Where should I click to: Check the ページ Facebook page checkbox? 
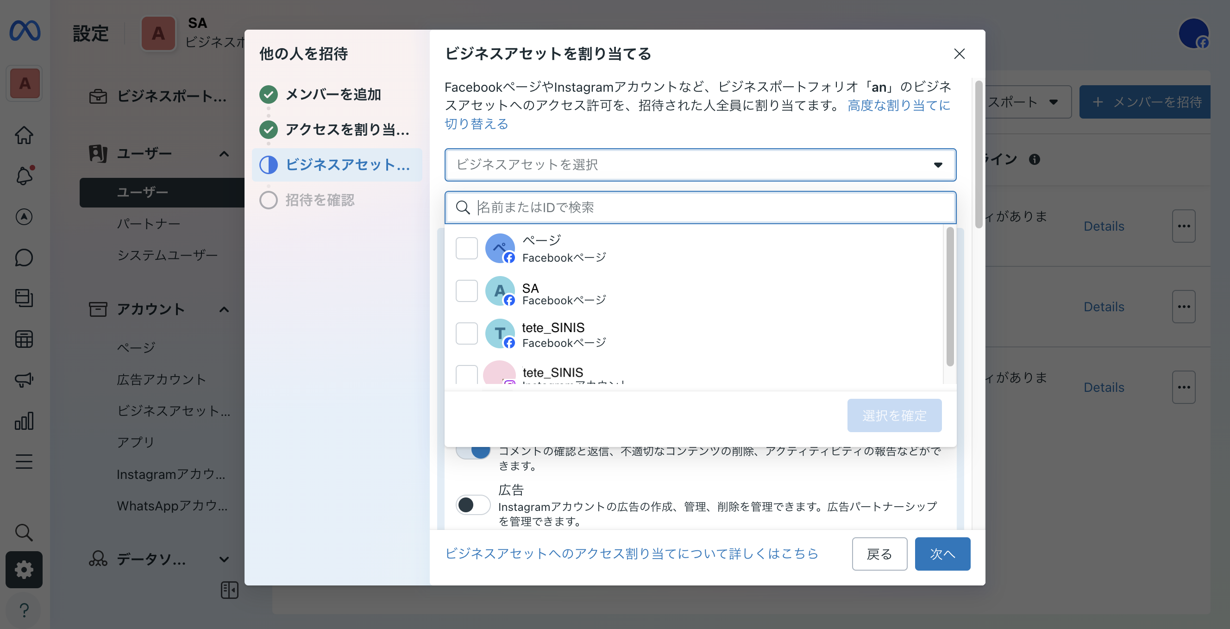[466, 248]
